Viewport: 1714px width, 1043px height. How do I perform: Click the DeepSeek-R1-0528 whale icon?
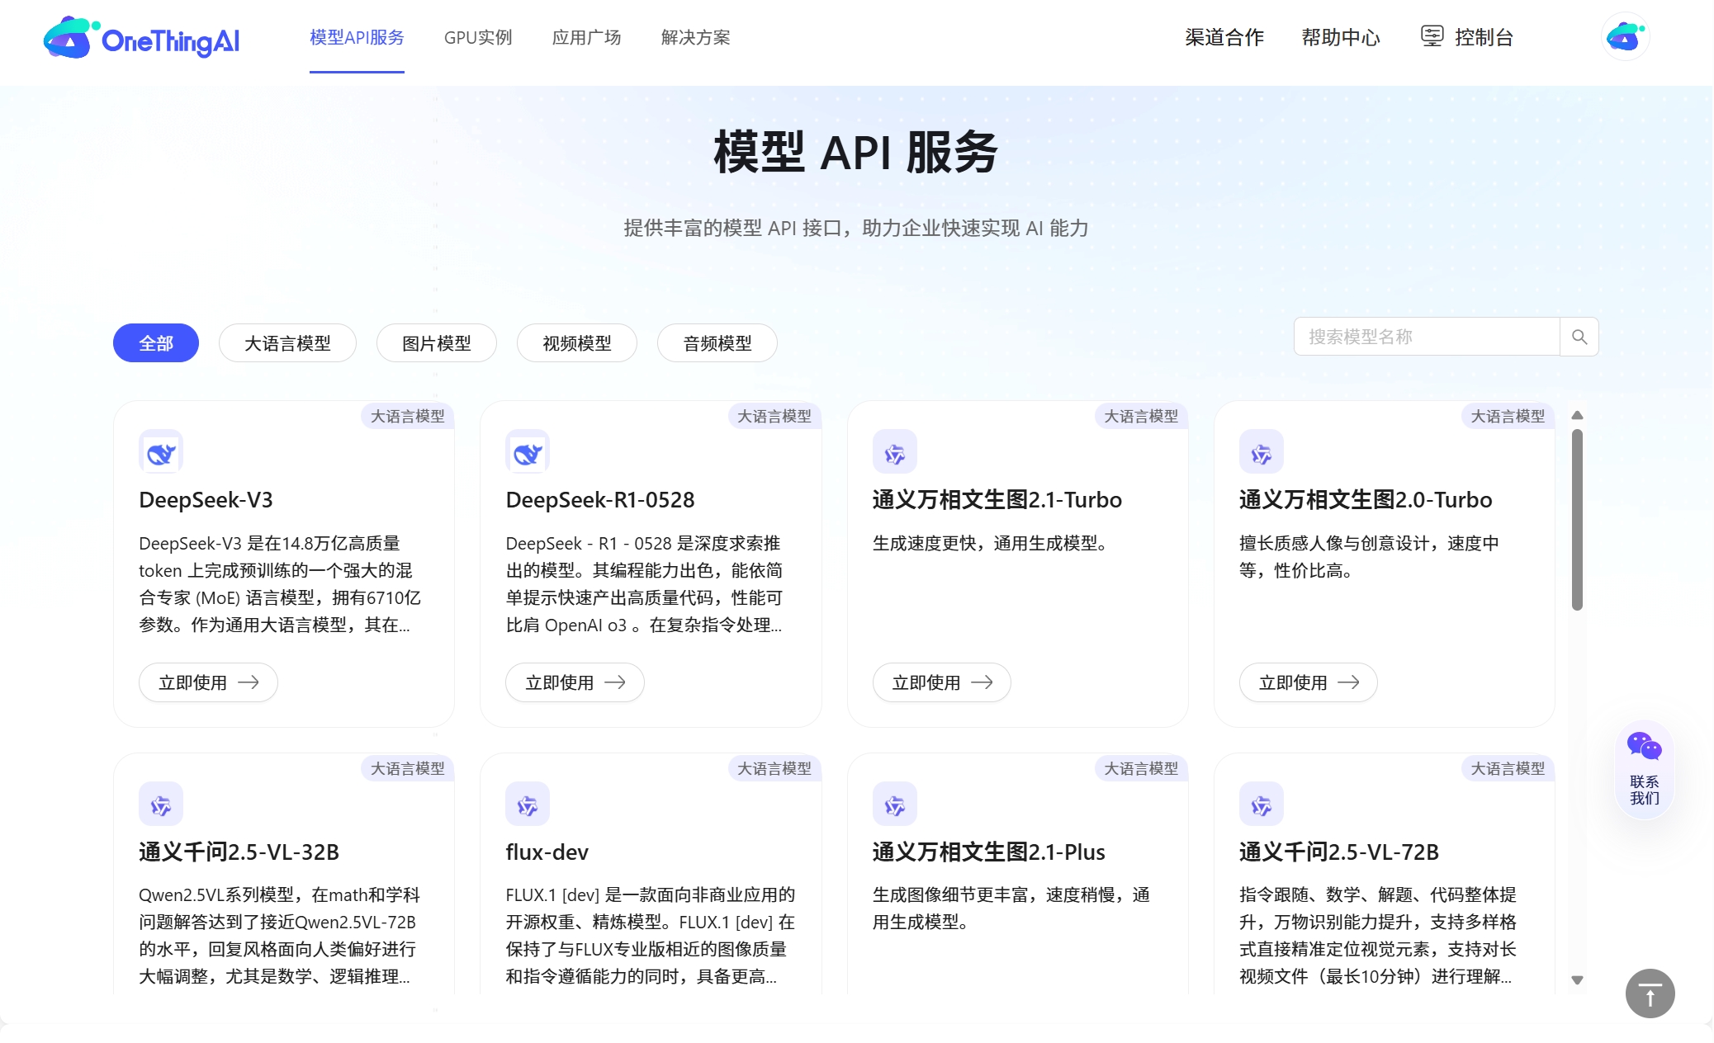(x=527, y=451)
